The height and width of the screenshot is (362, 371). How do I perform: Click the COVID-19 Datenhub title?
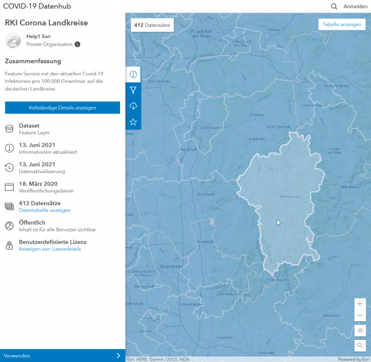[x=37, y=6]
